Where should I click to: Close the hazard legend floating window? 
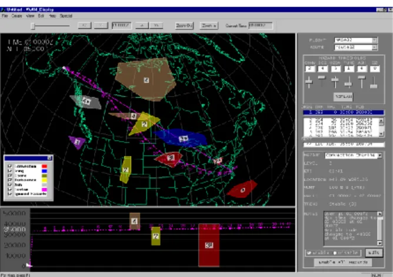[49, 158]
